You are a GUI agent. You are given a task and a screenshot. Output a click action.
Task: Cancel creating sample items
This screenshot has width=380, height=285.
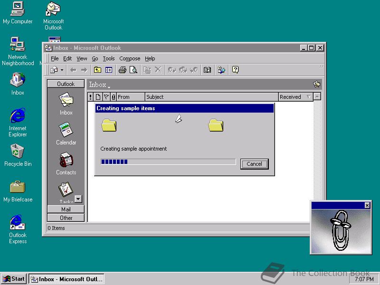(254, 164)
